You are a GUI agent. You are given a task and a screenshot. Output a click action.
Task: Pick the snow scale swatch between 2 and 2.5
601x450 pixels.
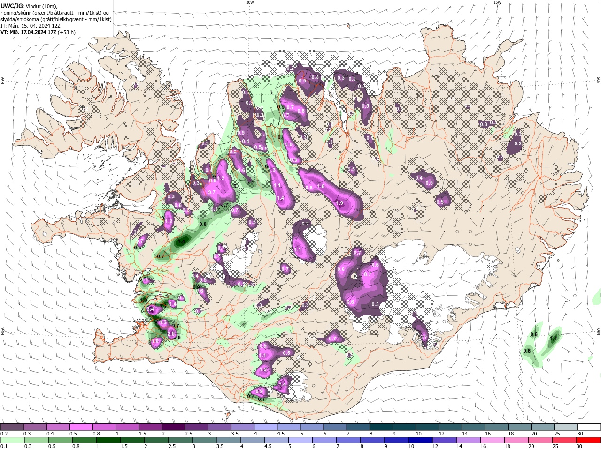[173, 427]
